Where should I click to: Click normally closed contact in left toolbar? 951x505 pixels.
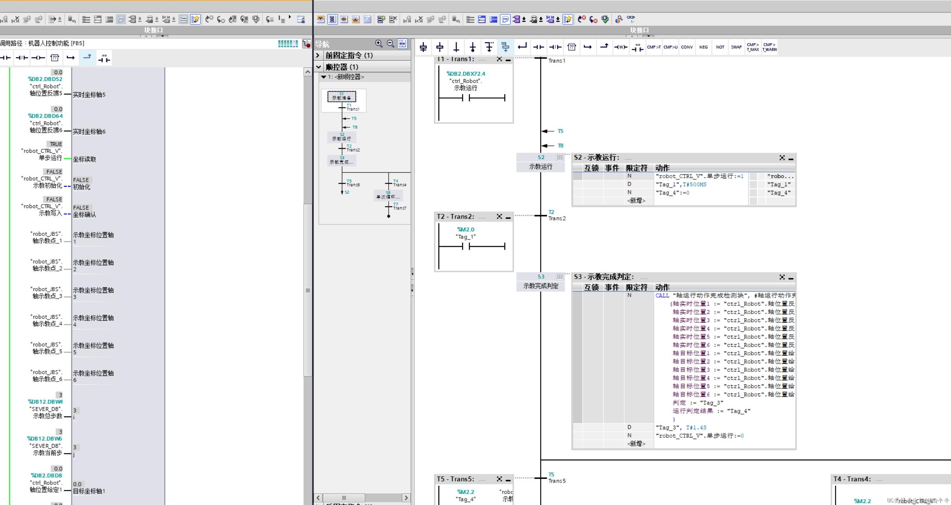pos(22,58)
